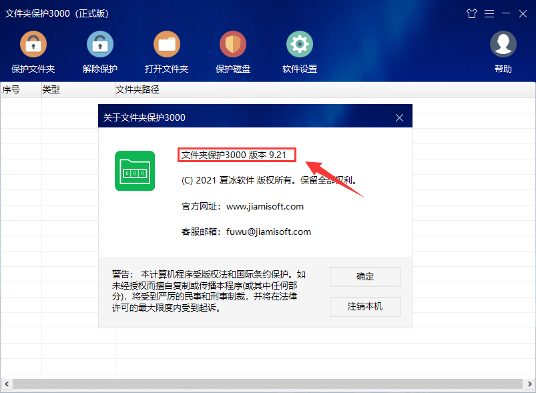Open the hamburger menu in title bar

pos(489,13)
